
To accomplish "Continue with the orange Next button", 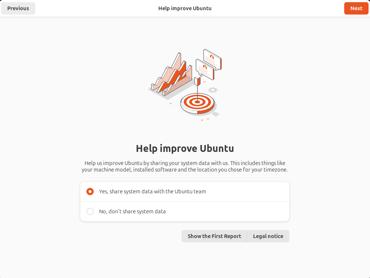I will [356, 8].
